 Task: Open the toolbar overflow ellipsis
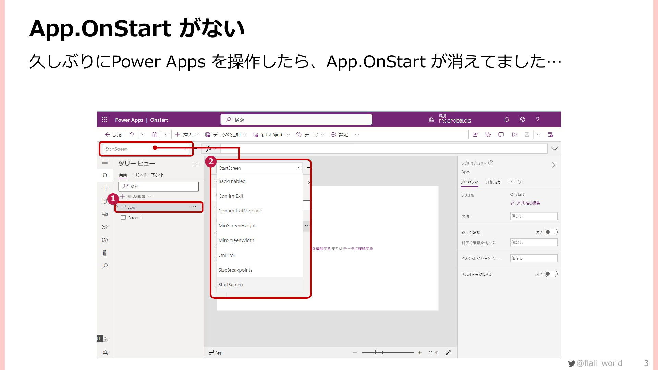point(357,135)
